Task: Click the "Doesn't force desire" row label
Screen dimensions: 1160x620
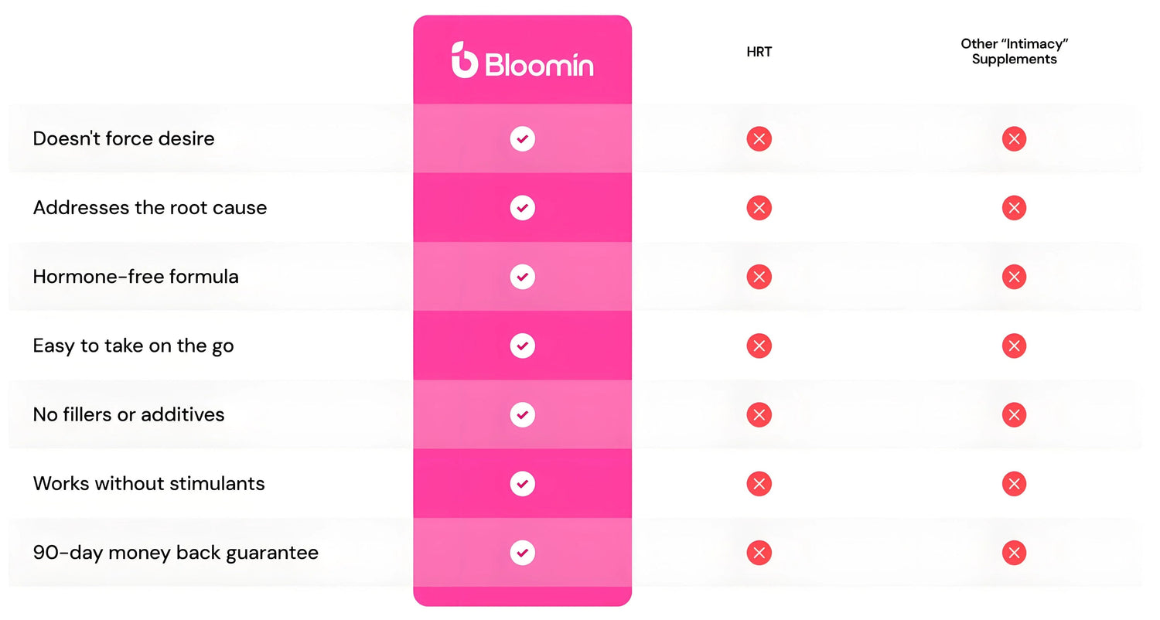Action: pos(124,138)
